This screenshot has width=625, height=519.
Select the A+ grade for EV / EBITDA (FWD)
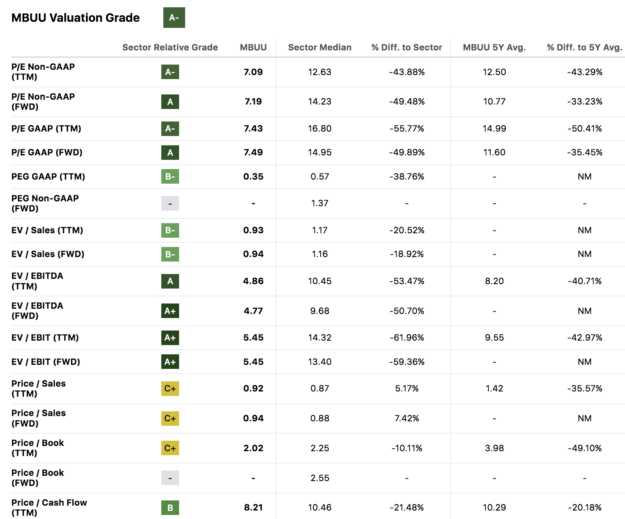(170, 311)
